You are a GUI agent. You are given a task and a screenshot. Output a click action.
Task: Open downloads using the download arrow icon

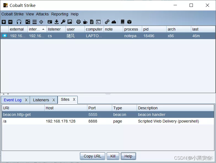[x=56, y=22]
